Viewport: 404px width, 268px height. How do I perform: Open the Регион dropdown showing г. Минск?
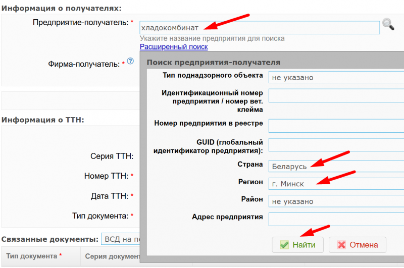[x=336, y=184]
